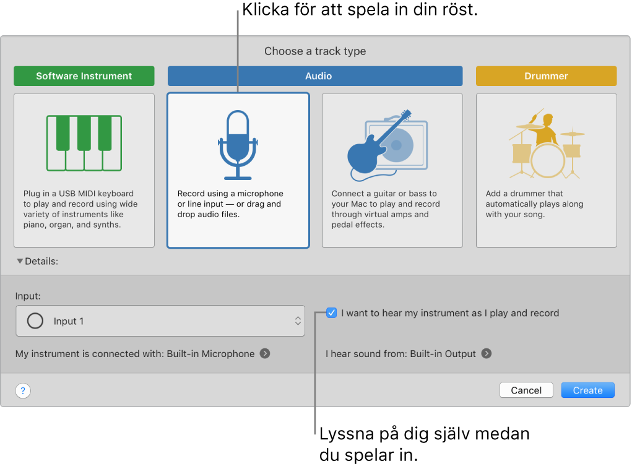The height and width of the screenshot is (469, 632).
Task: Click the Input selection stepper arrows
Action: coord(297,321)
